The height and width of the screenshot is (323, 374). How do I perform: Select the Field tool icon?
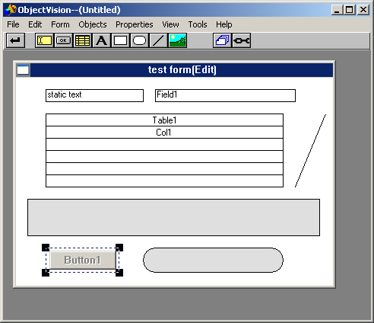click(x=44, y=40)
